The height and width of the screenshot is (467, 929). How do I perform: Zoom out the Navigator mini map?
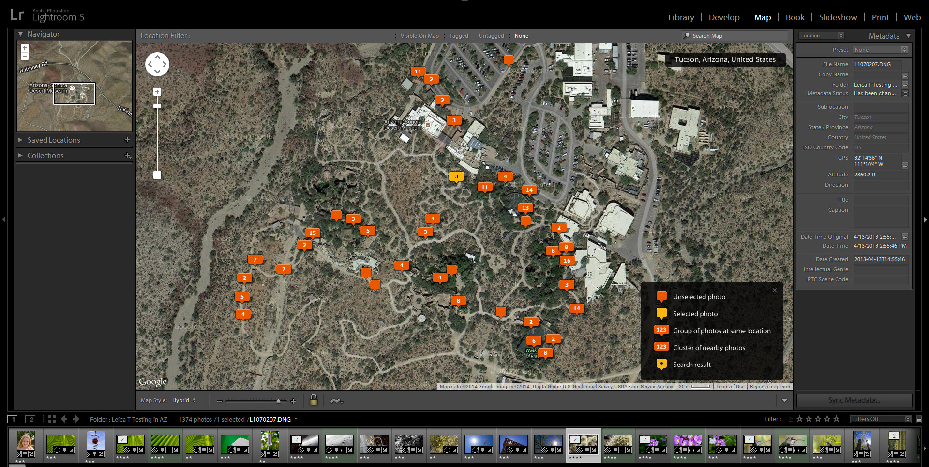pyautogui.click(x=25, y=56)
